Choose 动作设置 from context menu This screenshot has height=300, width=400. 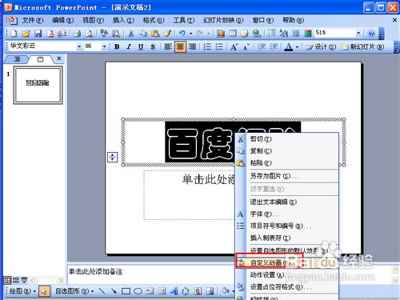(286, 275)
